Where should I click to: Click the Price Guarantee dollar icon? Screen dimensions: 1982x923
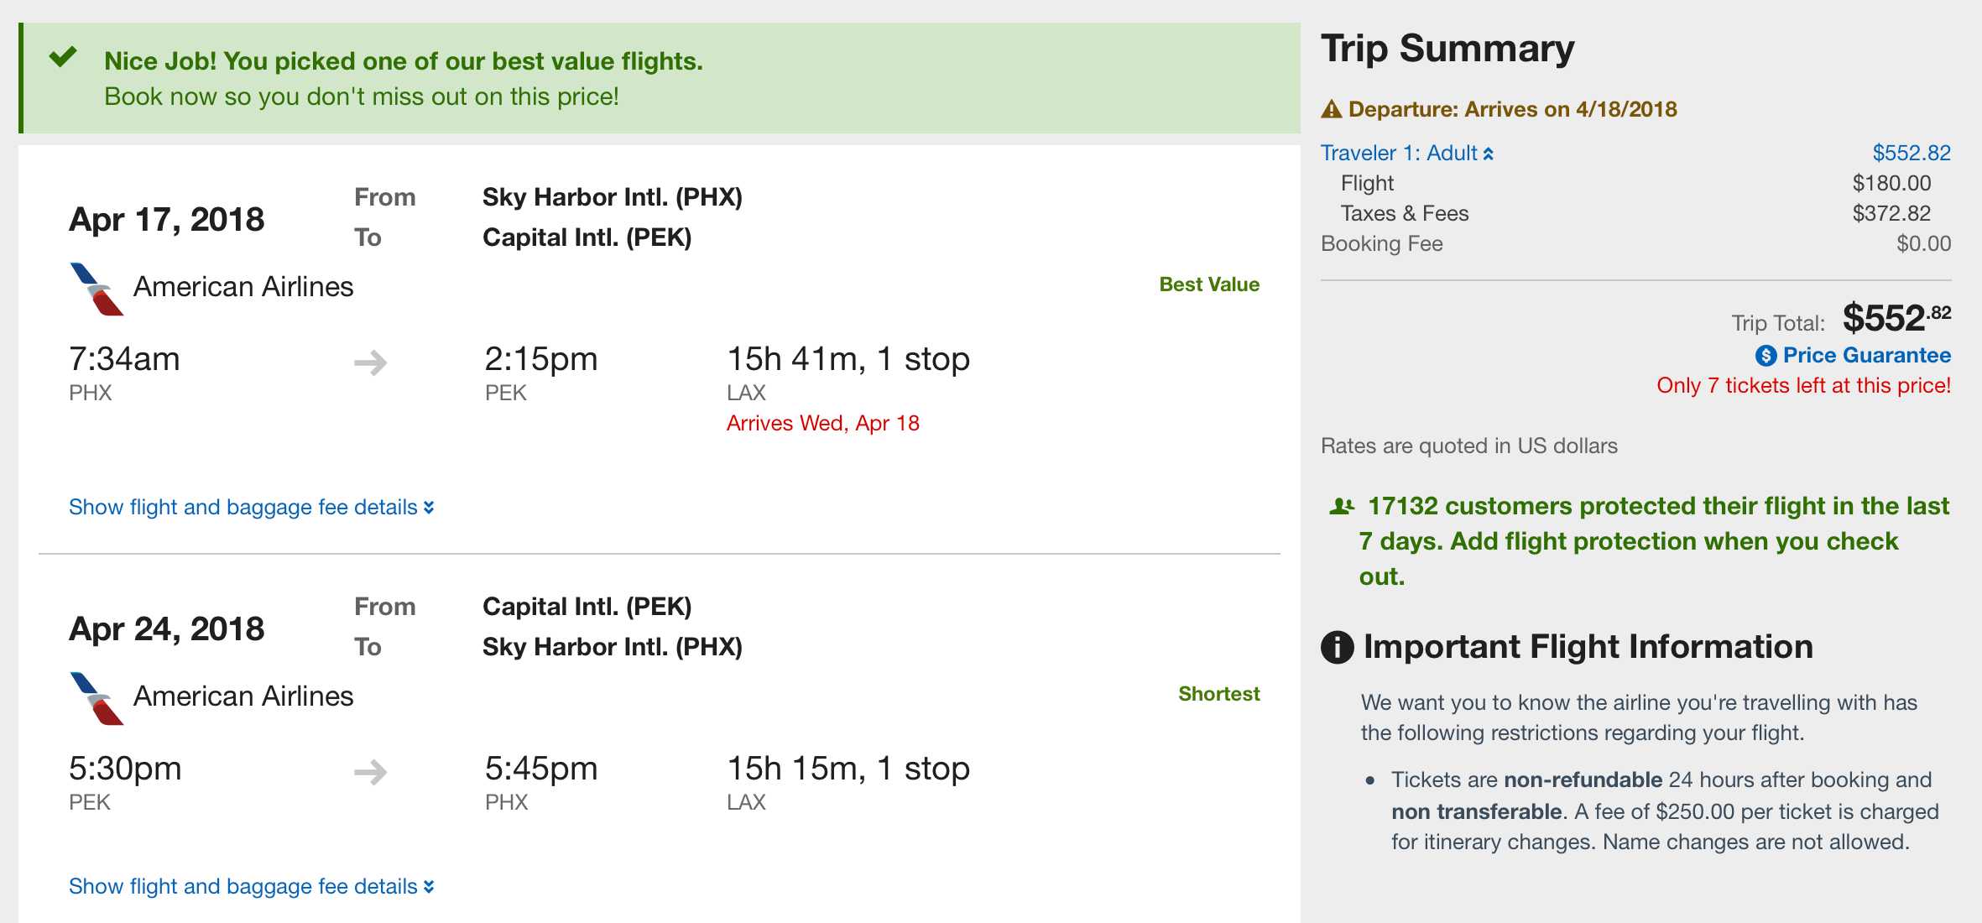pyautogui.click(x=1766, y=356)
